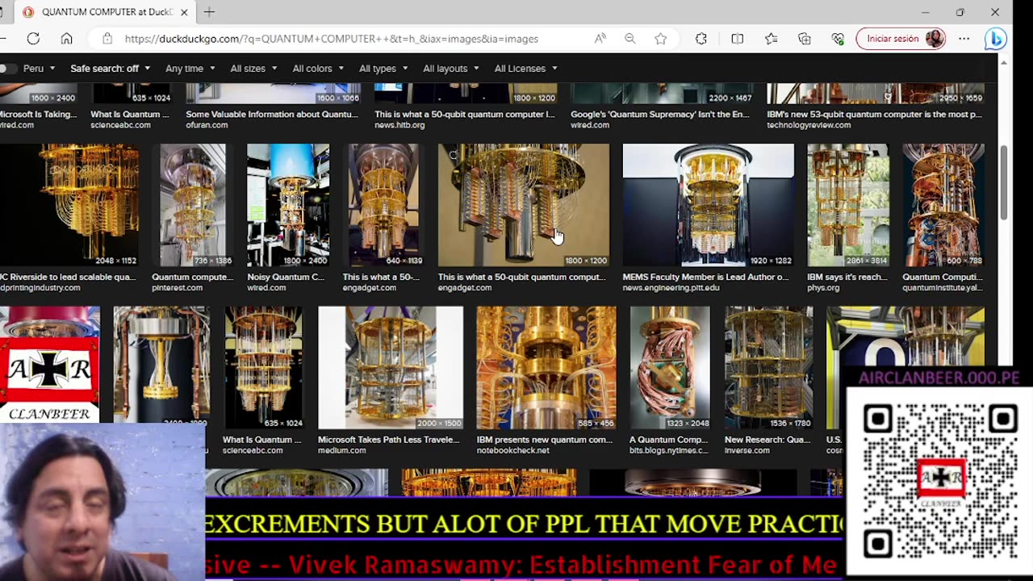Open the Noisy Quantum C... wired.com image

point(288,205)
